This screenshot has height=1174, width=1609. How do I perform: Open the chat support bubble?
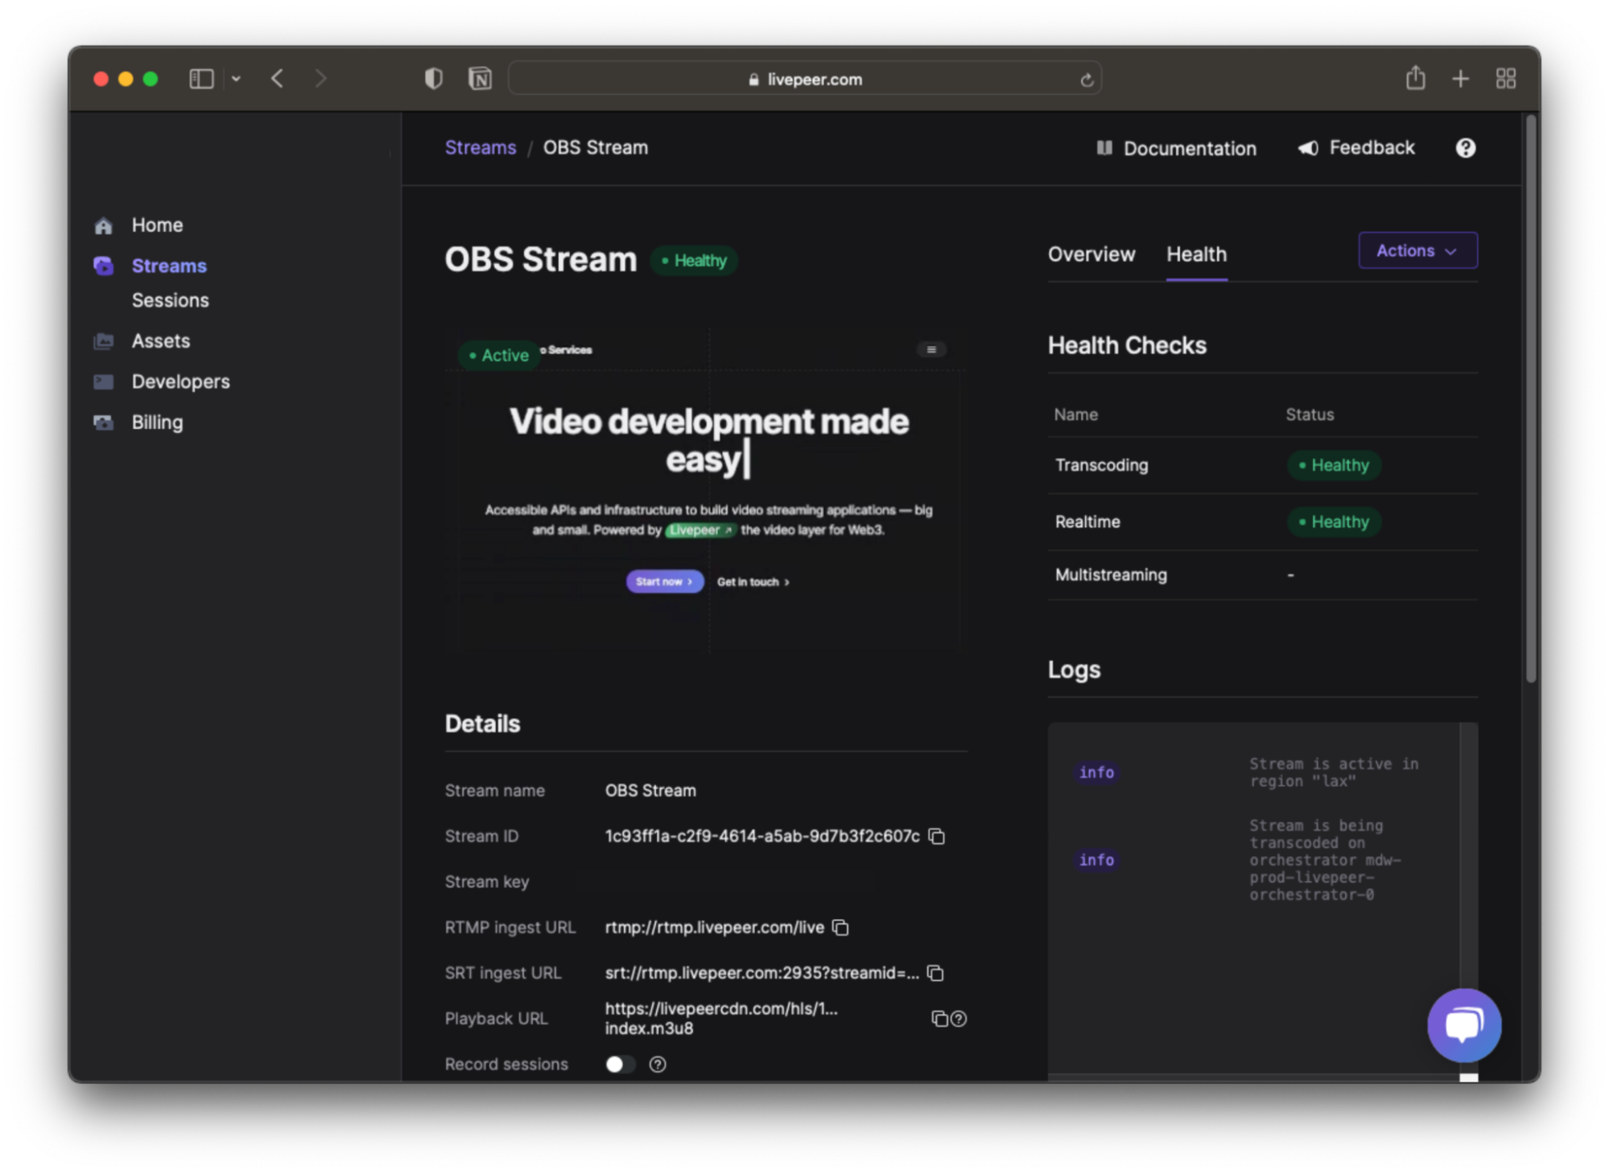click(1463, 1024)
